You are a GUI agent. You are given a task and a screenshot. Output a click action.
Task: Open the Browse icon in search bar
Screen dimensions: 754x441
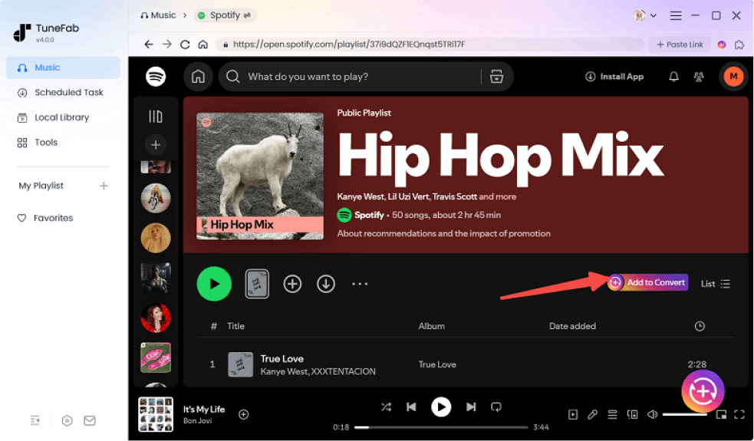coord(496,77)
